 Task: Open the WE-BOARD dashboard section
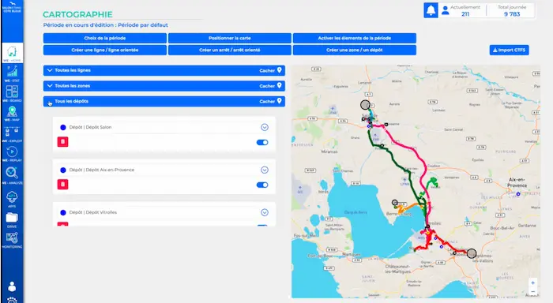pos(12,93)
